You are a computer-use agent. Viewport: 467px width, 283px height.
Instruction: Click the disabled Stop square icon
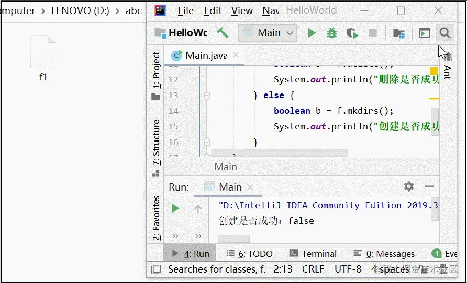coord(373,33)
